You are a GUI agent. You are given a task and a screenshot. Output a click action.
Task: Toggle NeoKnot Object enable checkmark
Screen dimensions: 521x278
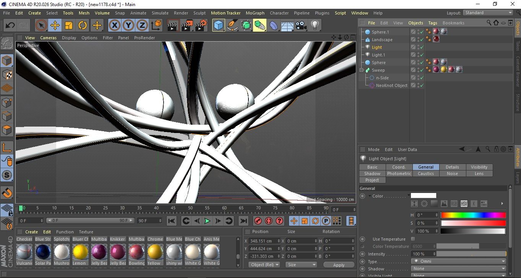point(422,85)
